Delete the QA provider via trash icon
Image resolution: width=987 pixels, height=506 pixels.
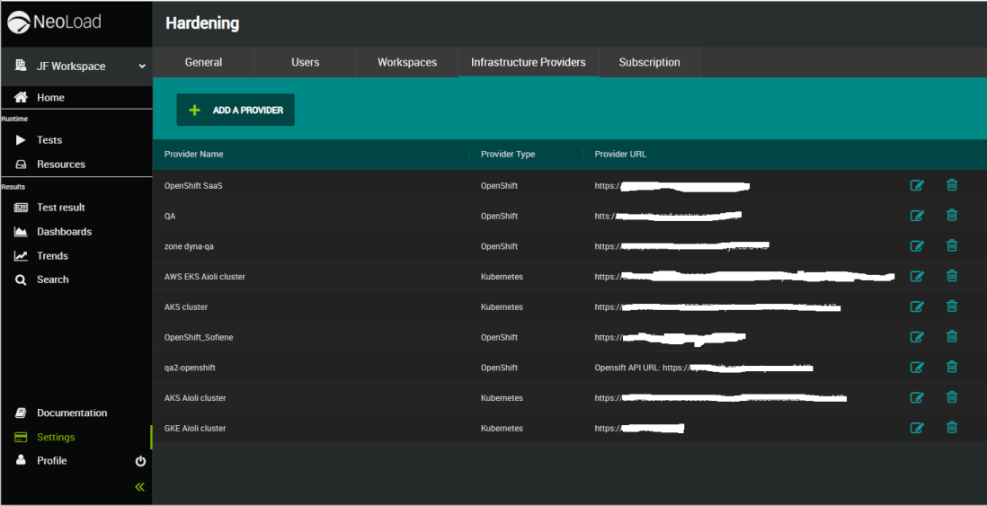[x=951, y=216]
